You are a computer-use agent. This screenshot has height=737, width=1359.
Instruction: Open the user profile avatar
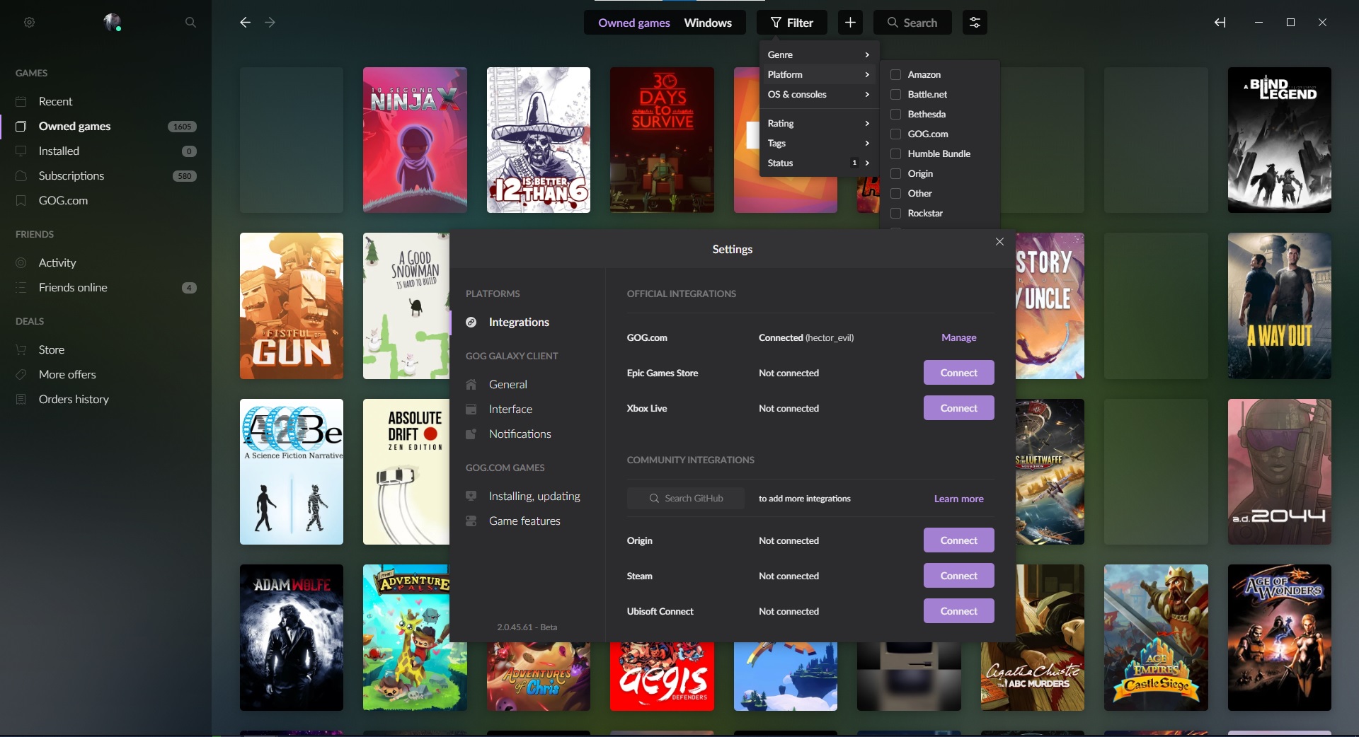point(112,22)
